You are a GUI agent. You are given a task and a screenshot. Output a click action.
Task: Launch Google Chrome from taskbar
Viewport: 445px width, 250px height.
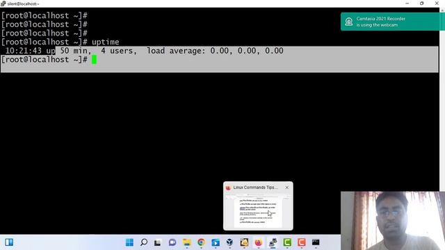click(x=201, y=242)
